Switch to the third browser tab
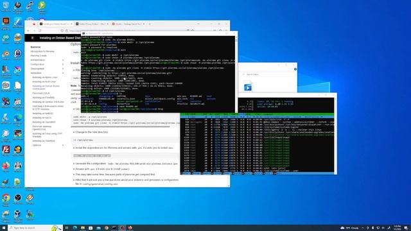This screenshot has width=411, height=231. click(x=128, y=24)
